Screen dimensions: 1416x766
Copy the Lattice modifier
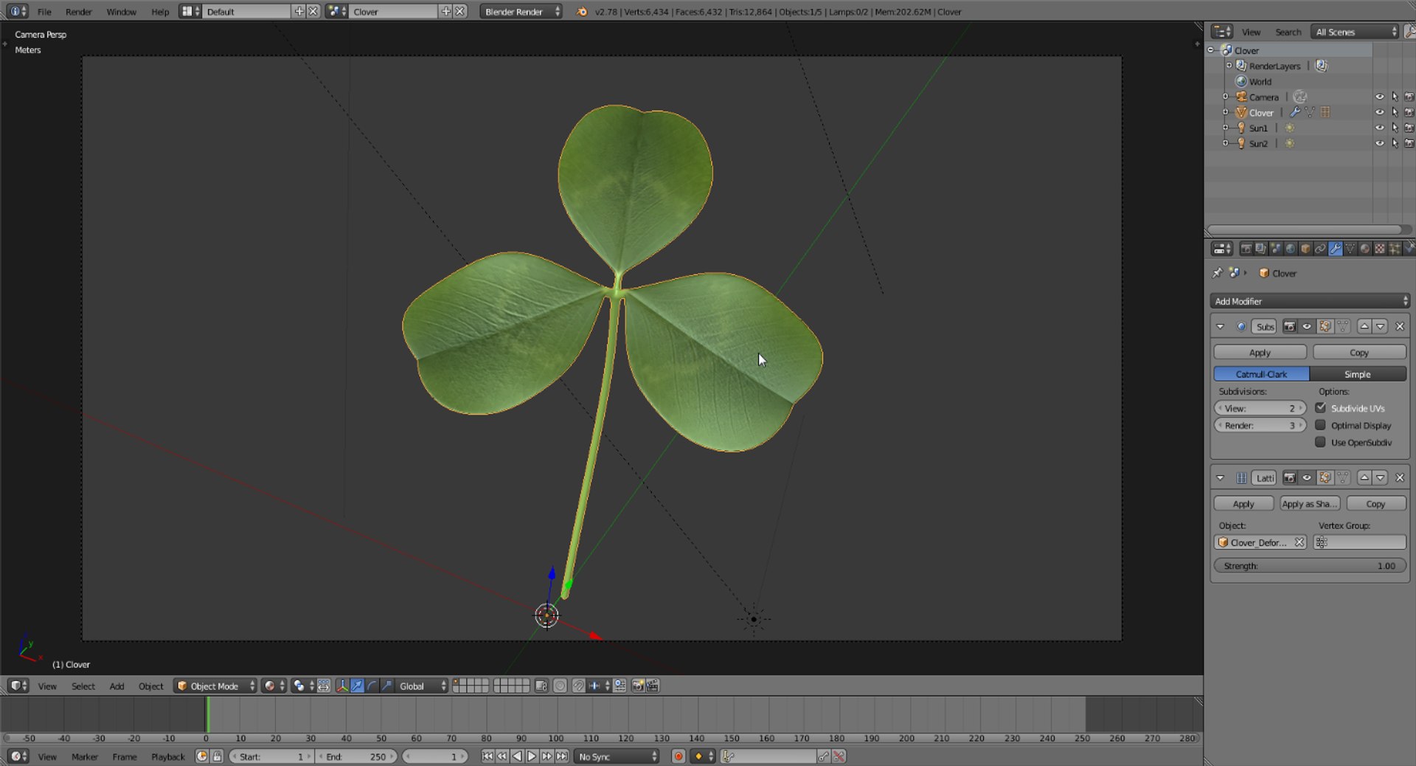pyautogui.click(x=1376, y=504)
